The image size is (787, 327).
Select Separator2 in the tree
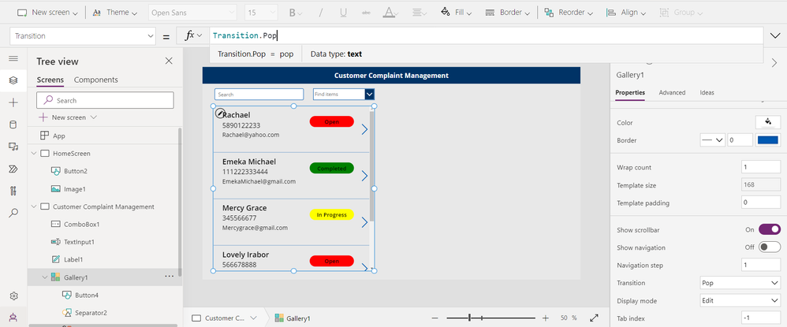91,313
